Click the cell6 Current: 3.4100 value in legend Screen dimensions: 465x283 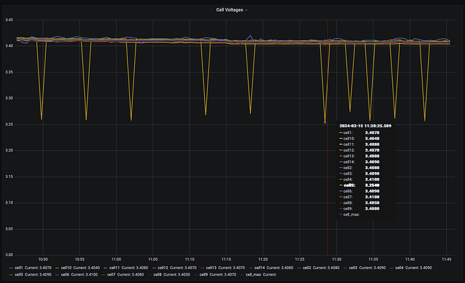84,275
